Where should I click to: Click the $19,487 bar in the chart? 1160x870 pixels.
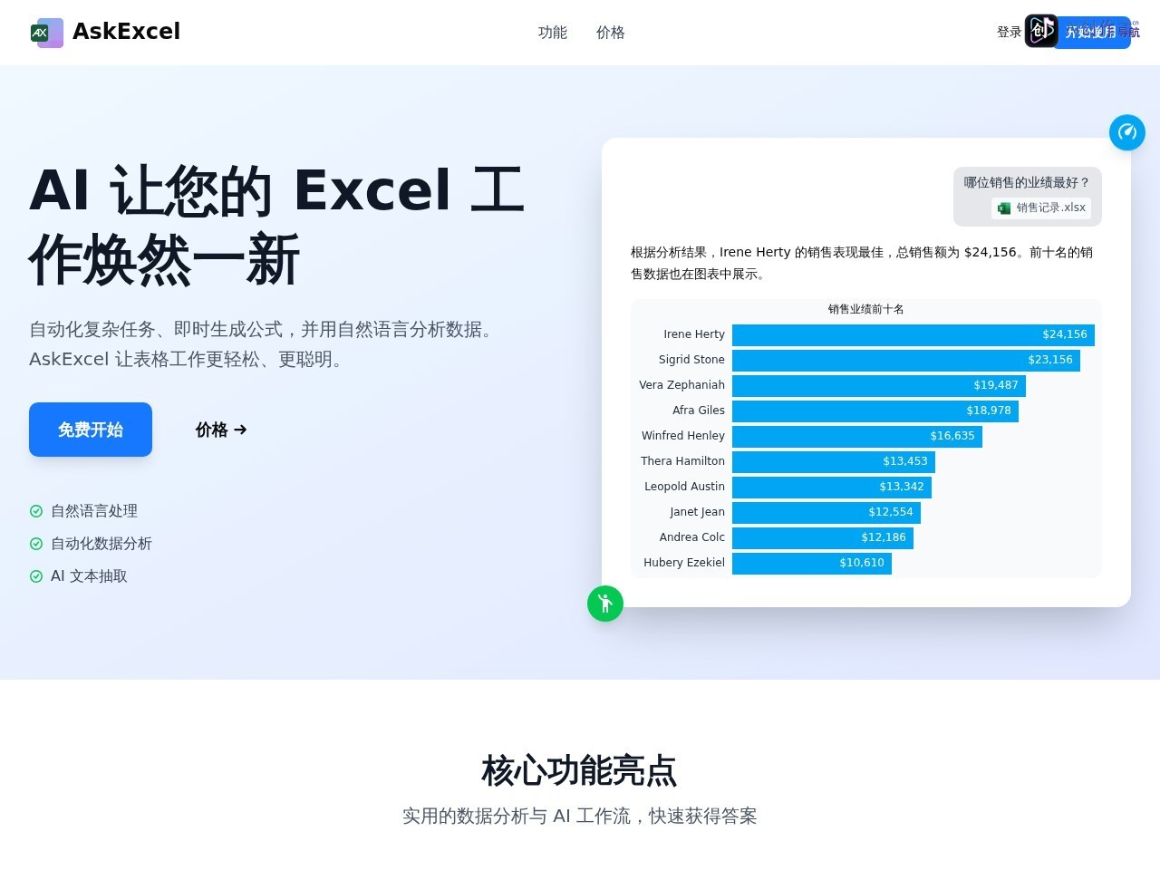click(x=879, y=385)
